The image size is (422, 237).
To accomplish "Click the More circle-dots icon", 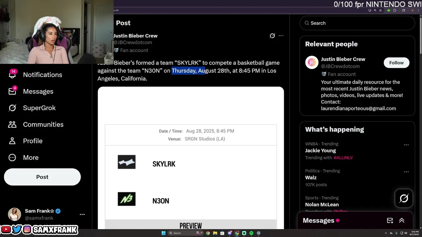I will 12,157.
